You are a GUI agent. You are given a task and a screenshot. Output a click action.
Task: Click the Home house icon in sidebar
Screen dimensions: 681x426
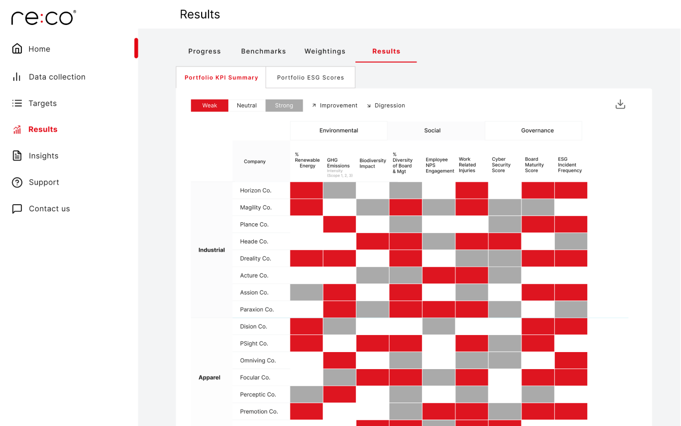[x=17, y=49]
